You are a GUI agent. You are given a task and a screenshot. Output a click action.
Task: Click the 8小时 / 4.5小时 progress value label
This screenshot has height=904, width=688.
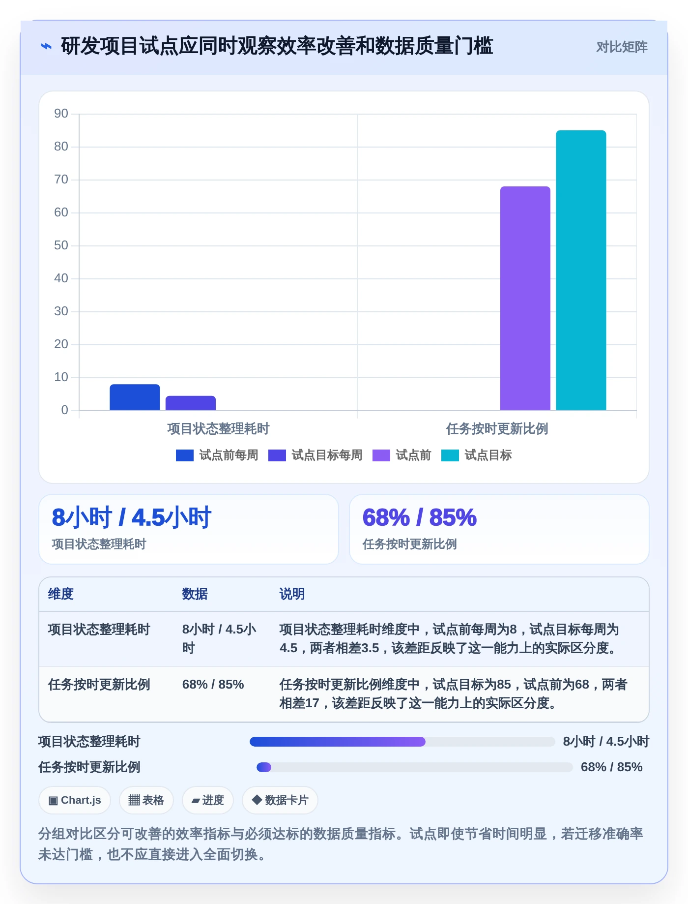coord(606,742)
